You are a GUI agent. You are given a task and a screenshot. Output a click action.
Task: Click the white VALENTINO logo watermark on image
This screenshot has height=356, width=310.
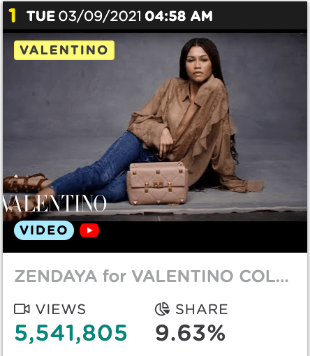(54, 203)
